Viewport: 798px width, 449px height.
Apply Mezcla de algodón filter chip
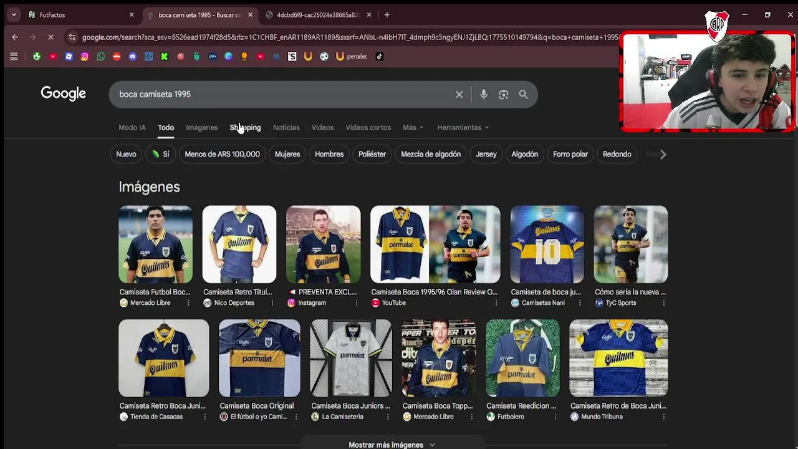coord(431,154)
